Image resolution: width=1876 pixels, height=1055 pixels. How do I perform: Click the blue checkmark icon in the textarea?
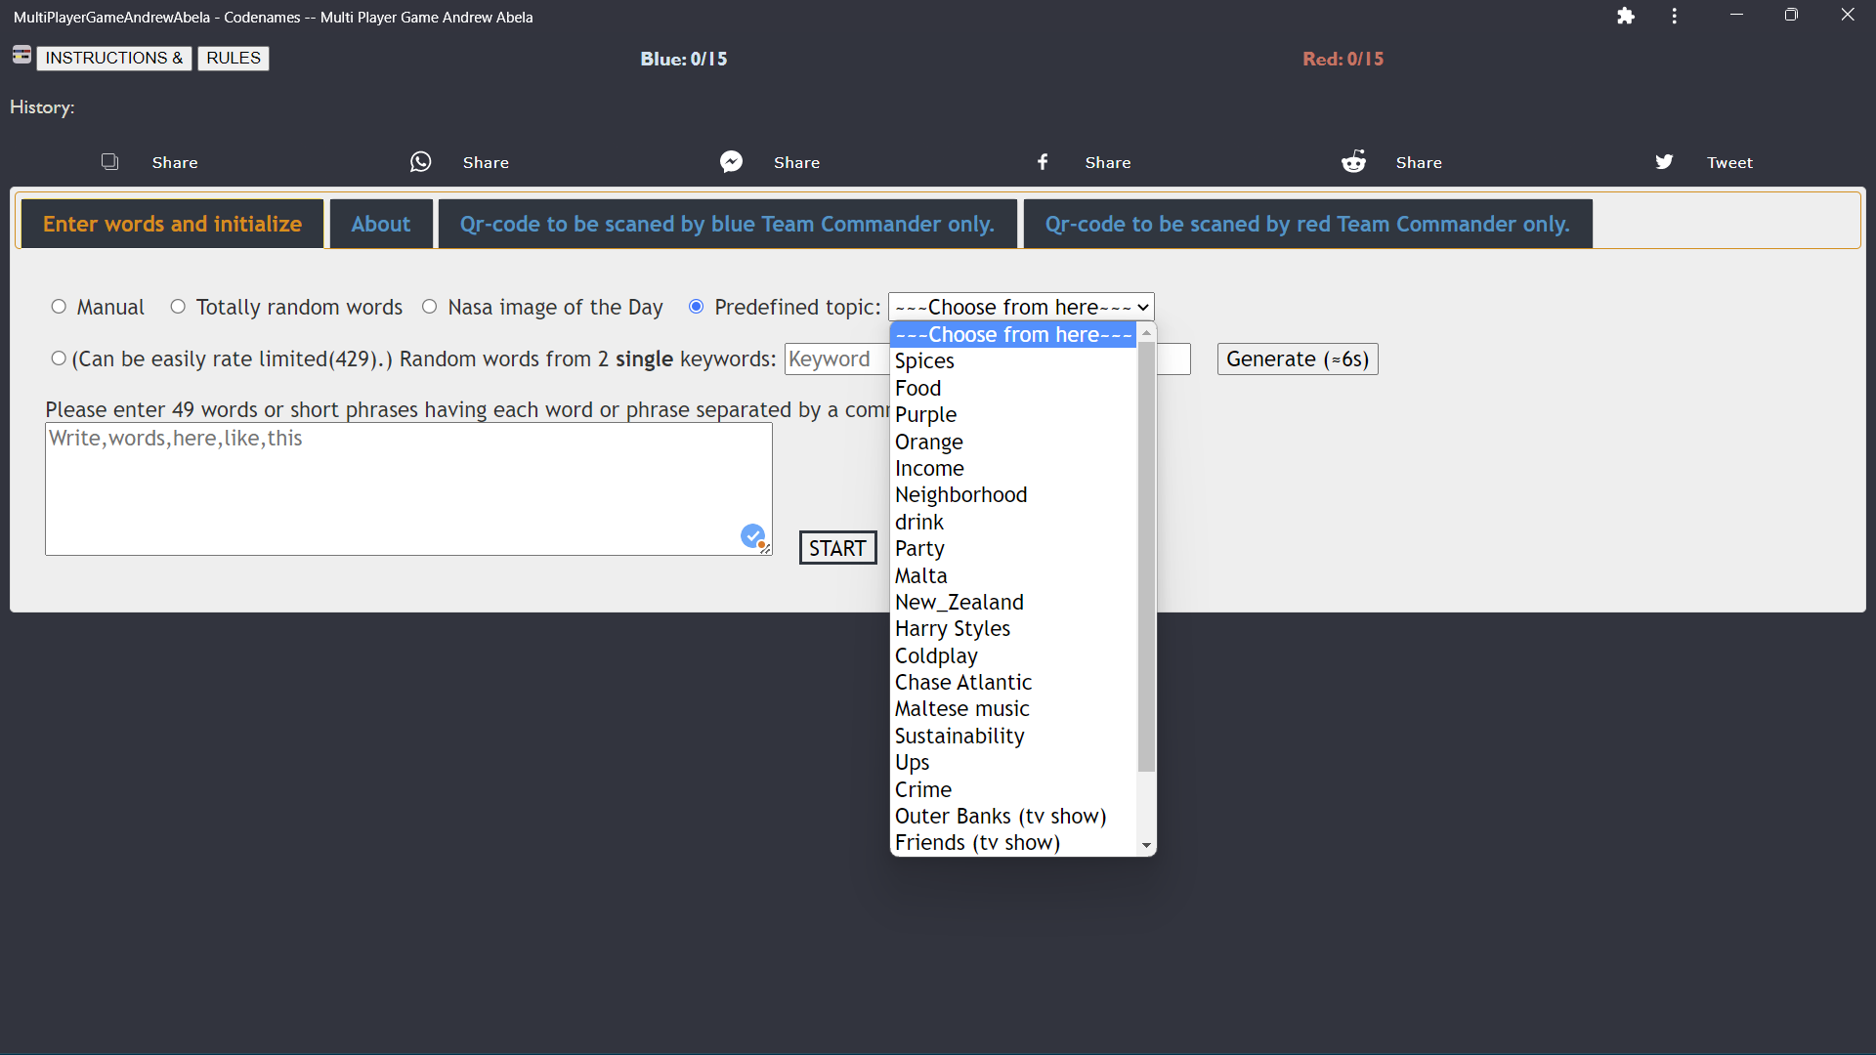[752, 535]
